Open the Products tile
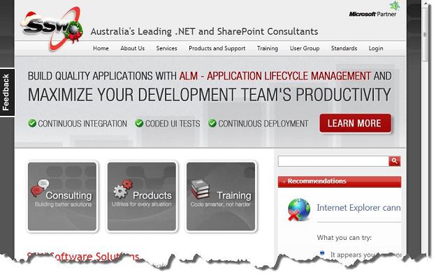 click(142, 196)
